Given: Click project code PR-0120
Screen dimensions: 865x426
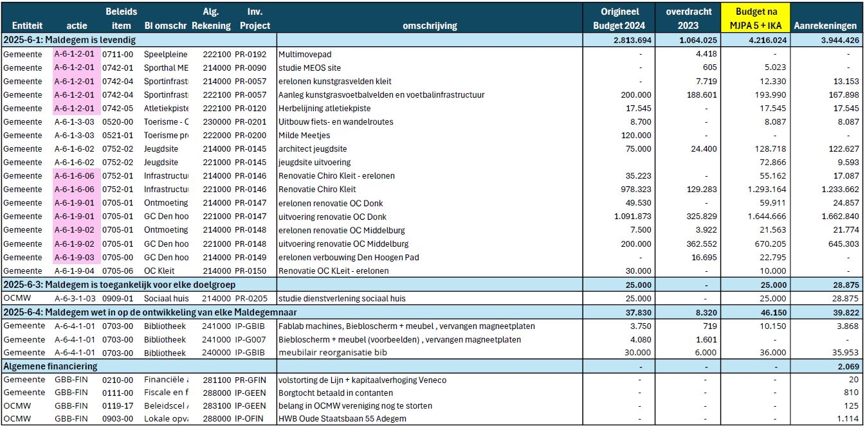Looking at the screenshot, I should pyautogui.click(x=250, y=108).
